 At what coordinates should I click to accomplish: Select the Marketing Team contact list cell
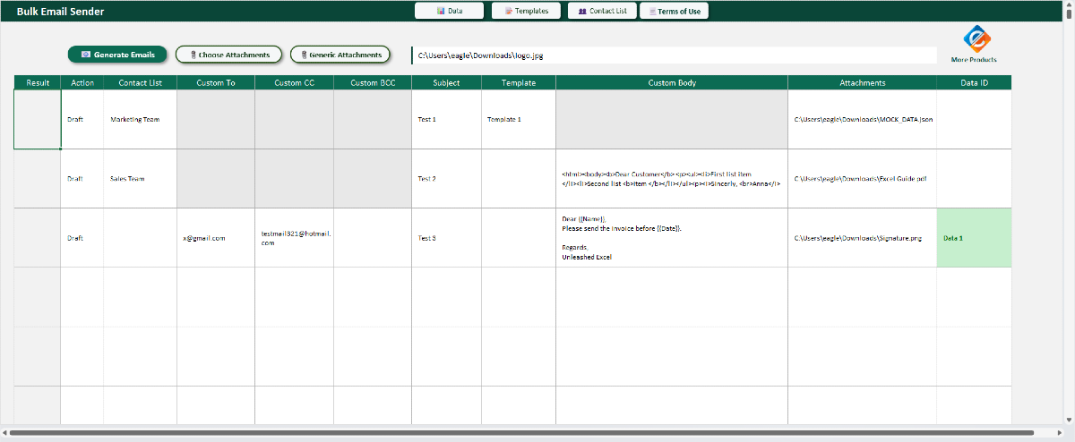[x=140, y=119]
